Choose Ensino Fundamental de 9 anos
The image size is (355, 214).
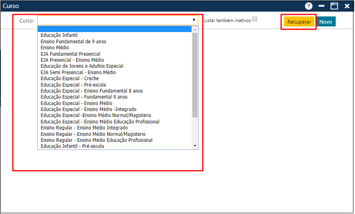tap(114, 42)
